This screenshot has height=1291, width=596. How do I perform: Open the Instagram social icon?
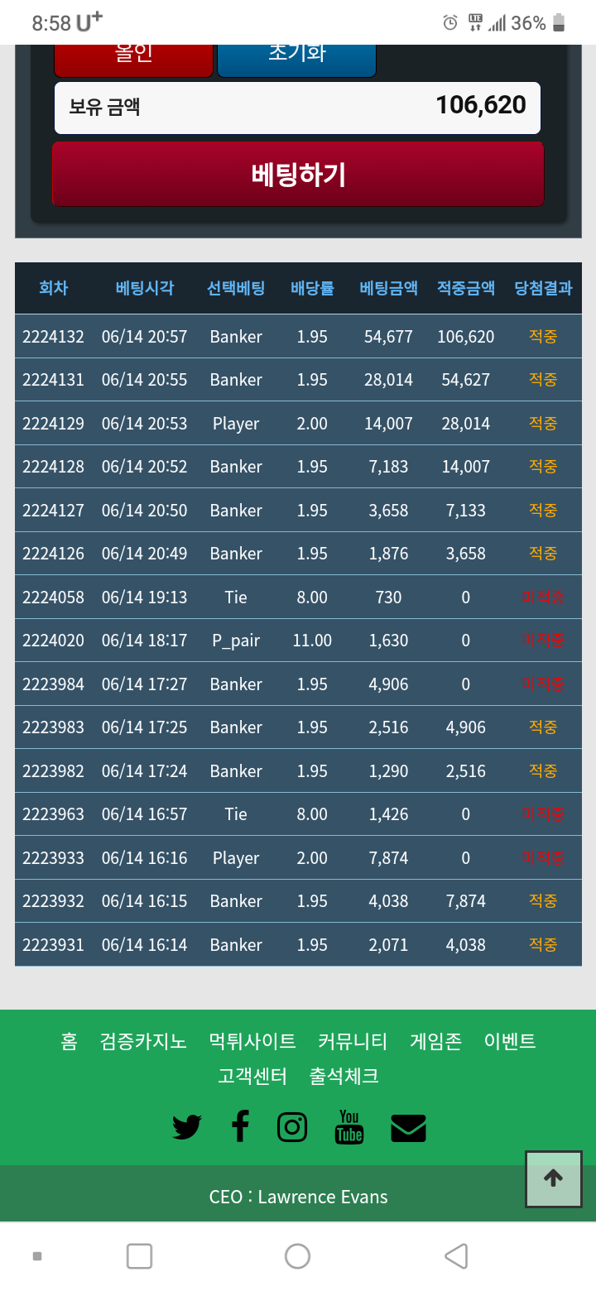point(292,1127)
